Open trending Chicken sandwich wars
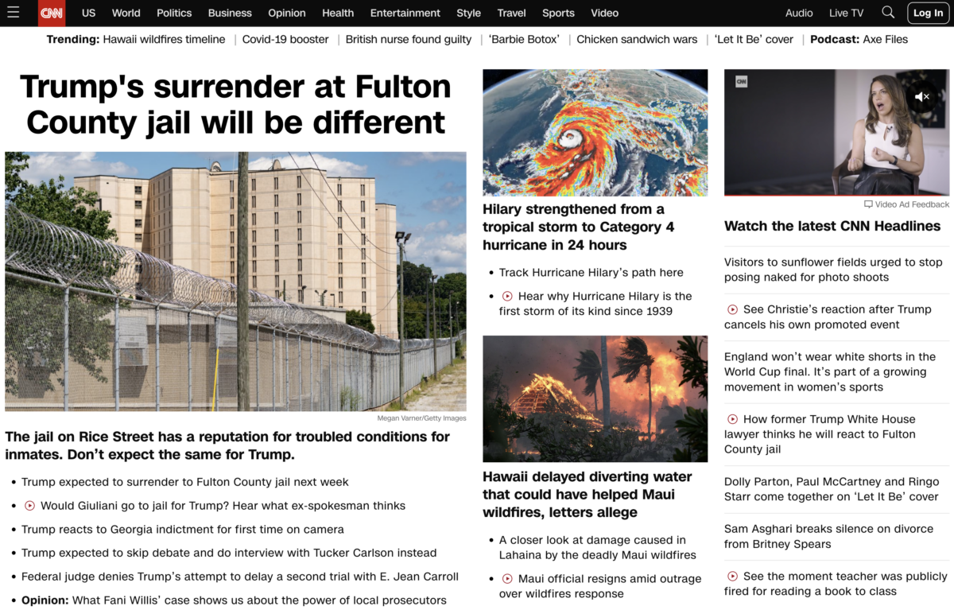The image size is (954, 610). click(x=637, y=39)
